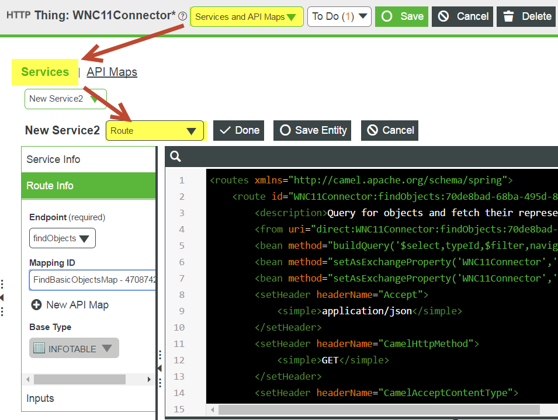Click the New Service2 heading label

tap(63, 130)
